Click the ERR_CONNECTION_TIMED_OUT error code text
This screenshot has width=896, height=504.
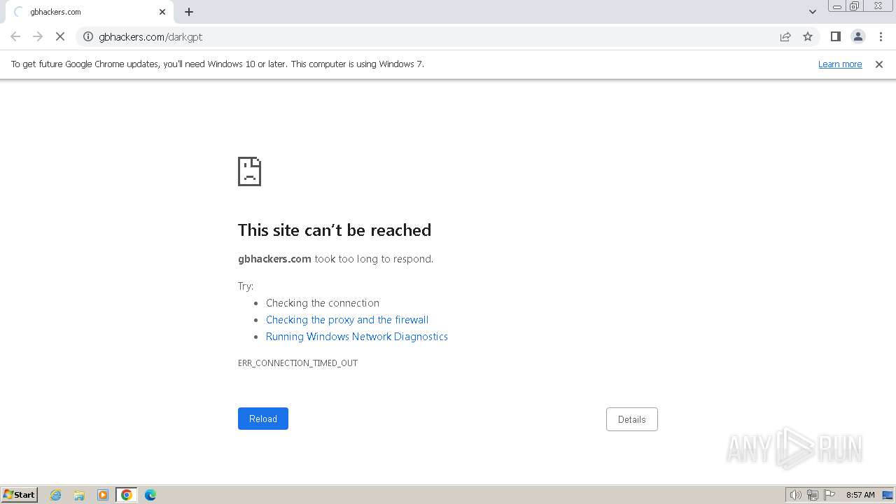297,363
